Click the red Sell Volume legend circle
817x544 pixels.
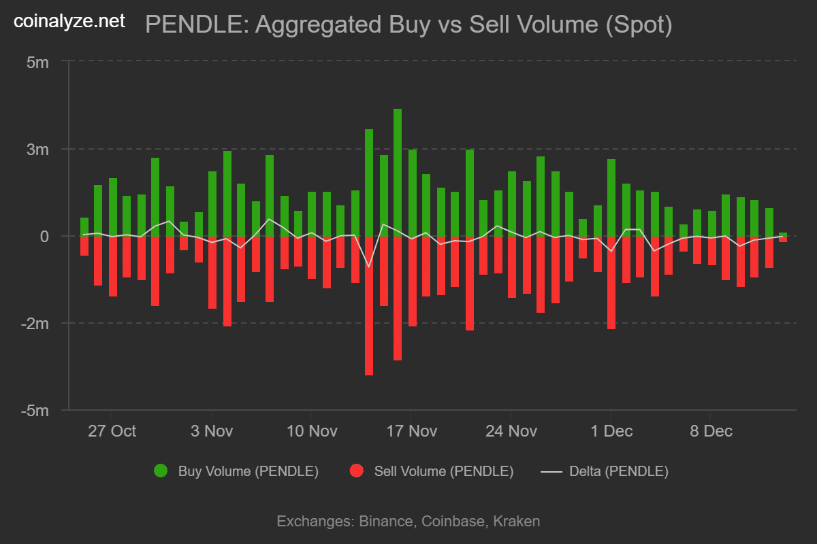coord(357,471)
